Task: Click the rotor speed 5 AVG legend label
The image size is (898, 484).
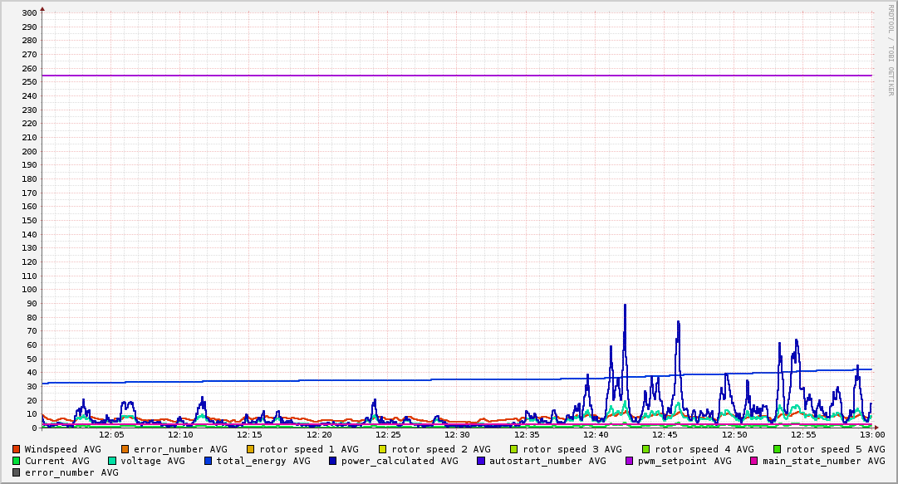Action: (x=835, y=449)
